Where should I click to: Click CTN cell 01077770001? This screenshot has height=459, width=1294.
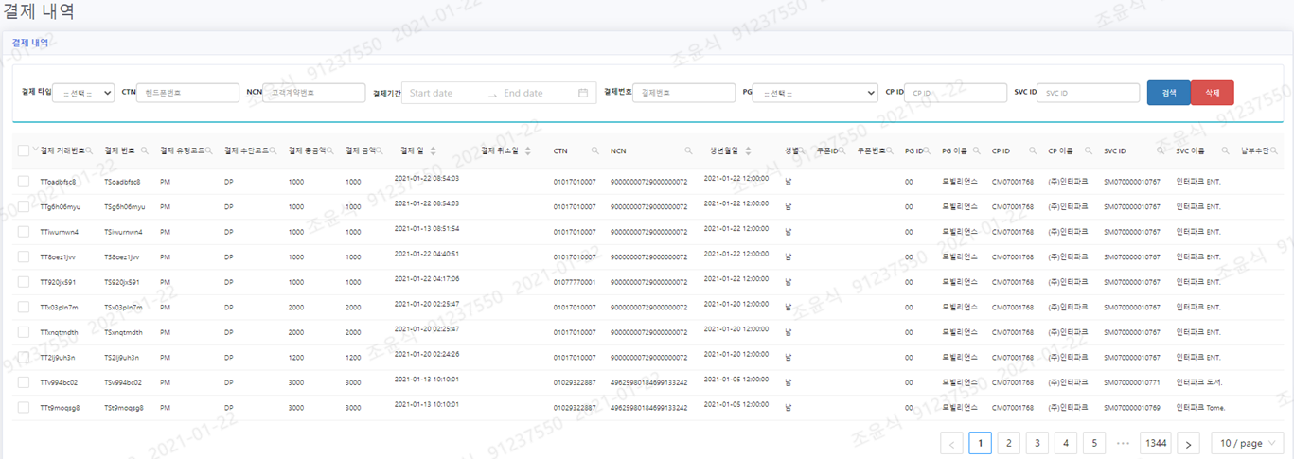(576, 282)
